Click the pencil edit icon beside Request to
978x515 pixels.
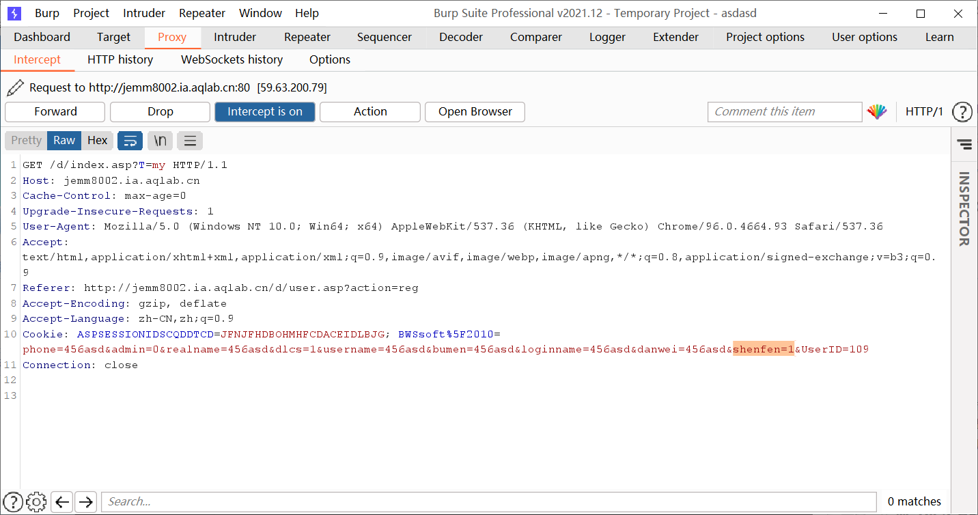coord(15,87)
